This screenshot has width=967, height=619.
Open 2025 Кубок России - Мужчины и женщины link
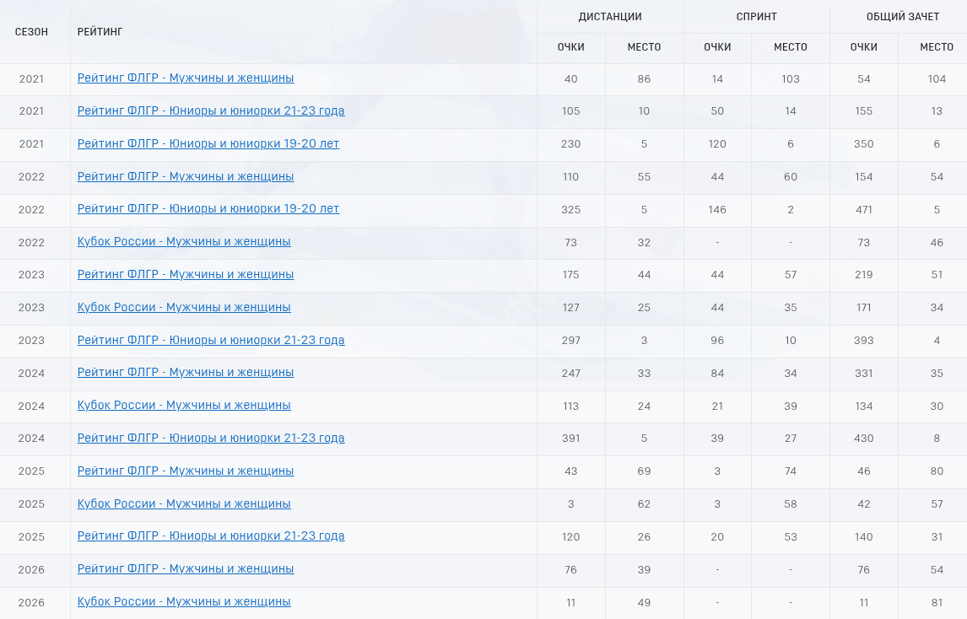[x=184, y=503]
